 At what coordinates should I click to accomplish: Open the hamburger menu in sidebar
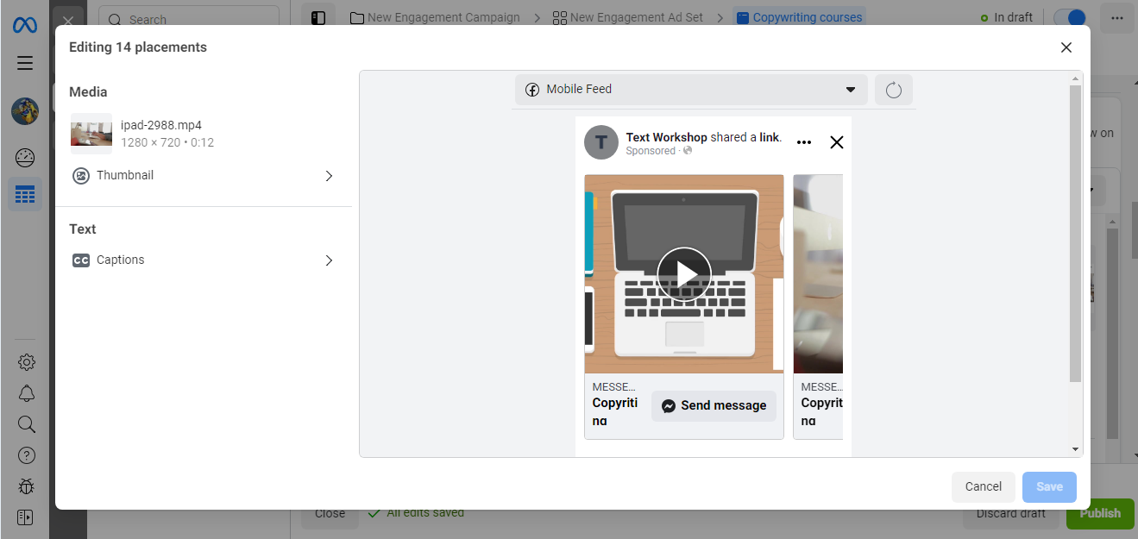(25, 63)
